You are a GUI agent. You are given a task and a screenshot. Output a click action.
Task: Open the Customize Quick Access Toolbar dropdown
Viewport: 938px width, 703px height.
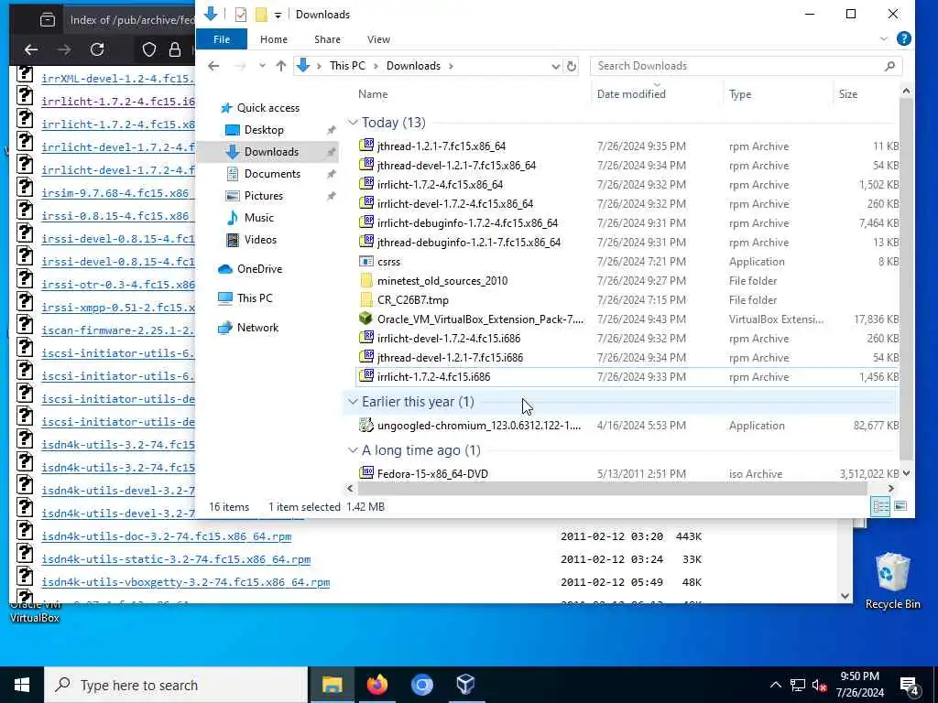[278, 15]
